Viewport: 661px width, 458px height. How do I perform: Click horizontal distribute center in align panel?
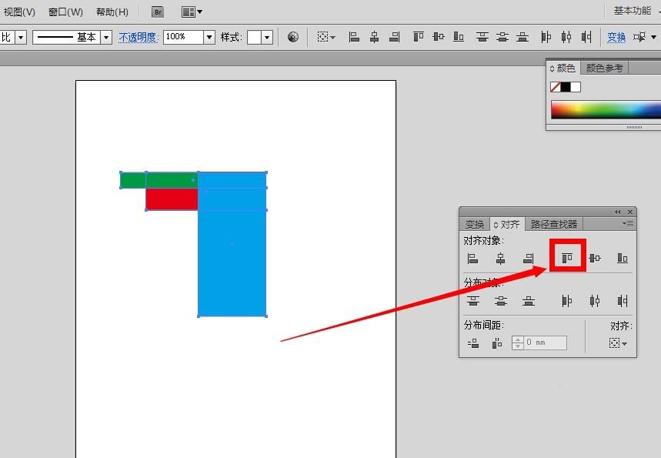coord(595,301)
